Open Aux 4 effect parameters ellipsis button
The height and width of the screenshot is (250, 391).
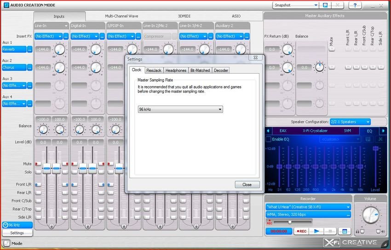coord(30,104)
